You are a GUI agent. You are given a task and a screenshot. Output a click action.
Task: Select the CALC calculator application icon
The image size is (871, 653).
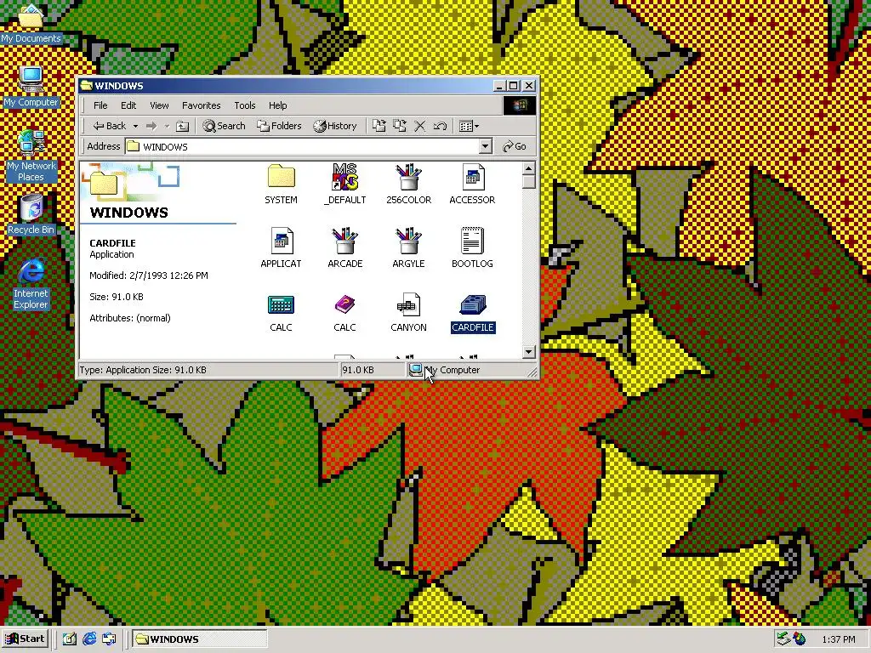pyautogui.click(x=281, y=305)
